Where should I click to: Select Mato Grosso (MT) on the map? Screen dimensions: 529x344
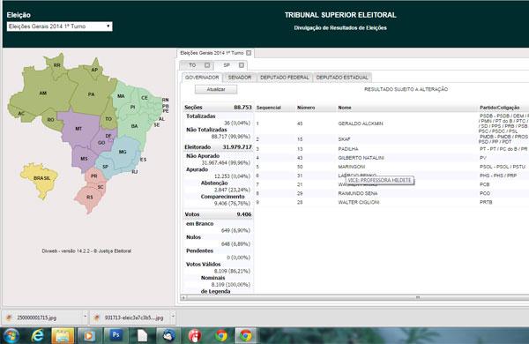pos(78,129)
